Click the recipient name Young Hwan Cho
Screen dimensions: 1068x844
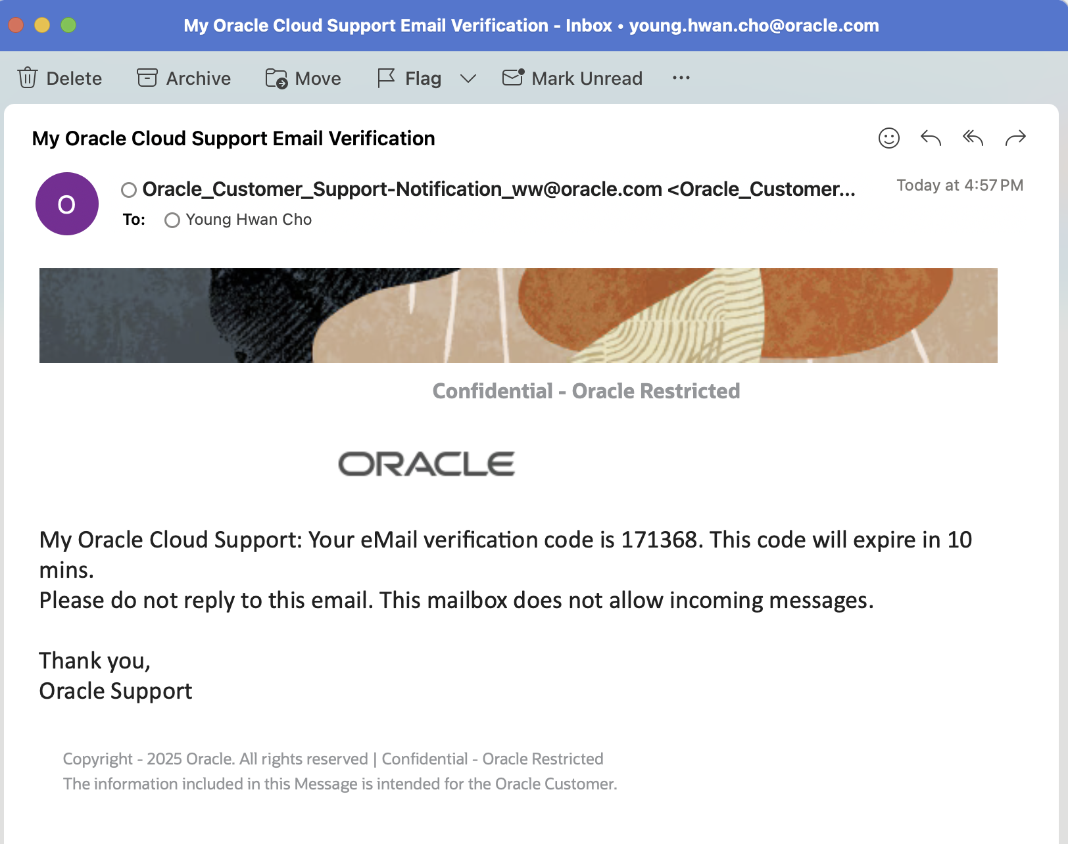point(249,220)
